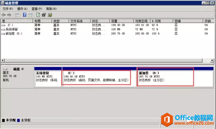This screenshot has height=129, width=216.
Task: Click the drive icon of 新加卷 (D:) row
Action: [x=3, y=34]
